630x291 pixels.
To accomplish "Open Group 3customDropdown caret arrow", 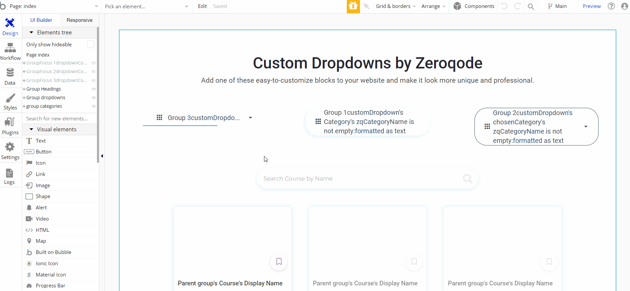I will click(x=250, y=118).
